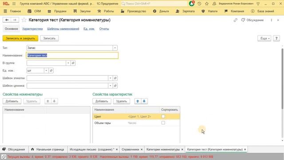
Task: Expand the В группе dropdown
Action: click(68, 63)
